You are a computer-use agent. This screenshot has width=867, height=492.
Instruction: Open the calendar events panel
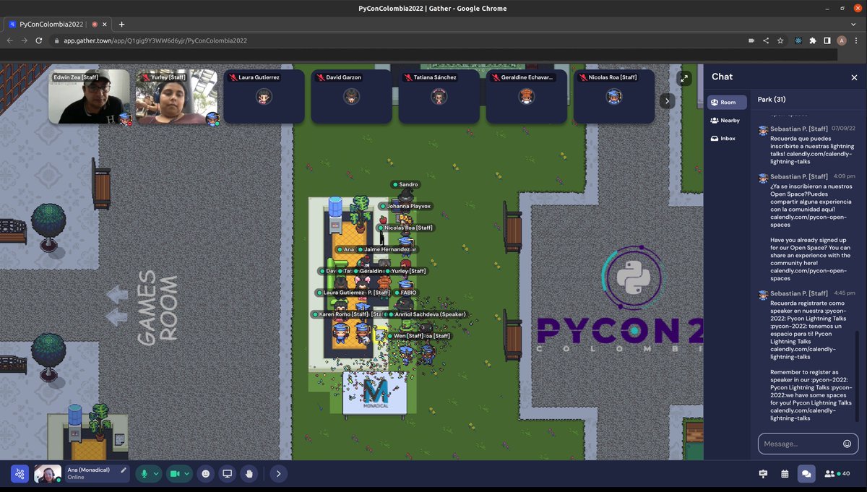[785, 474]
